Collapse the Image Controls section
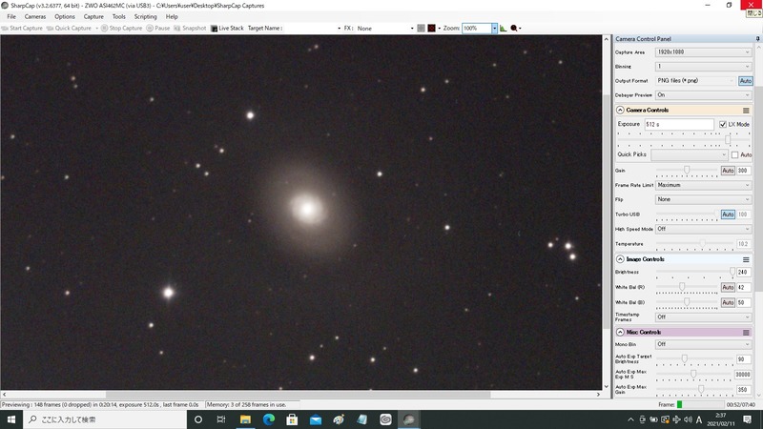 click(620, 259)
